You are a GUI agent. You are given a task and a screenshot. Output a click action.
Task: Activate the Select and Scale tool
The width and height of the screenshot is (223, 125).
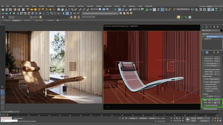pos(127,9)
